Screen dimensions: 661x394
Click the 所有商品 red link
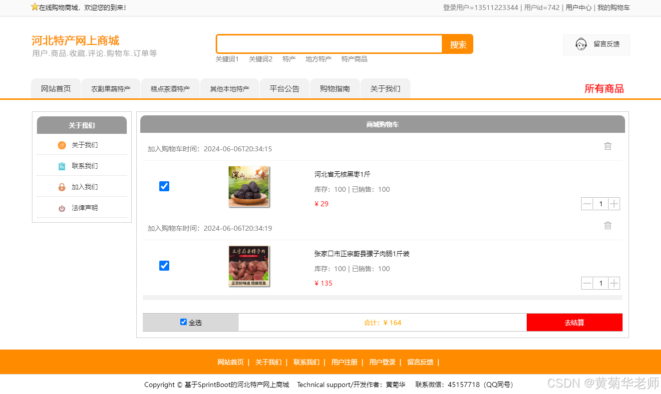tap(604, 89)
